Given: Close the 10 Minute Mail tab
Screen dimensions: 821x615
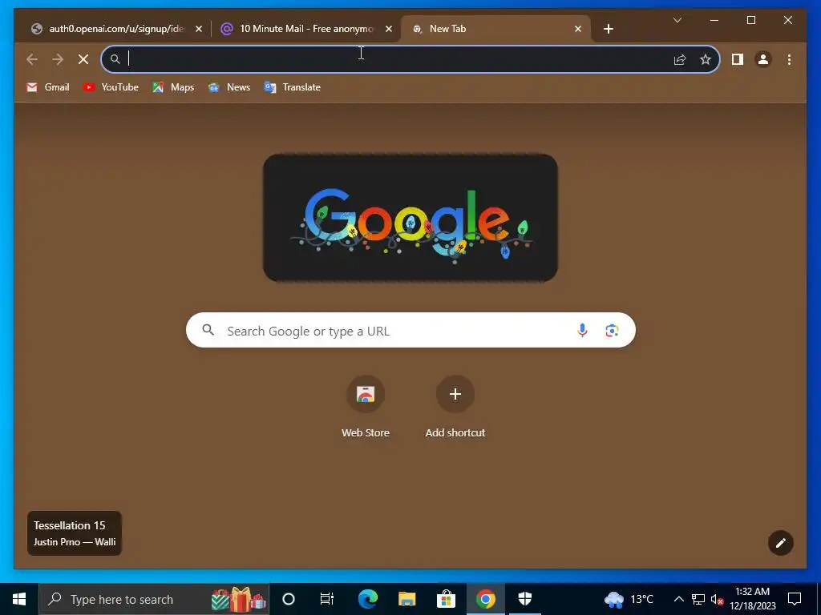Looking at the screenshot, I should click(389, 29).
